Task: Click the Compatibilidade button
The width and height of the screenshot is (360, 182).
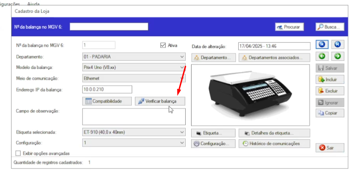Action: (107, 101)
